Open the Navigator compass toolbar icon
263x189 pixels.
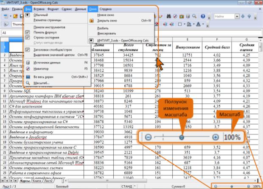pos(175,16)
